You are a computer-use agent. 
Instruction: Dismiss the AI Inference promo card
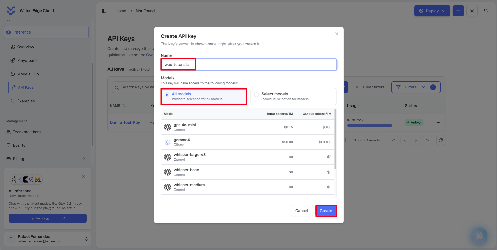83,177
